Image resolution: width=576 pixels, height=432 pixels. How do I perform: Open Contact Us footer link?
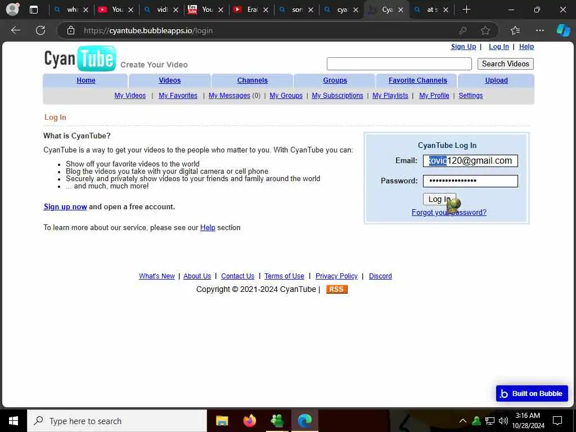[x=238, y=276]
